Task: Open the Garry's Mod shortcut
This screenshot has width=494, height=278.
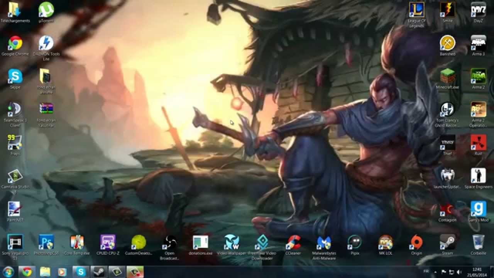Action: pyautogui.click(x=478, y=212)
